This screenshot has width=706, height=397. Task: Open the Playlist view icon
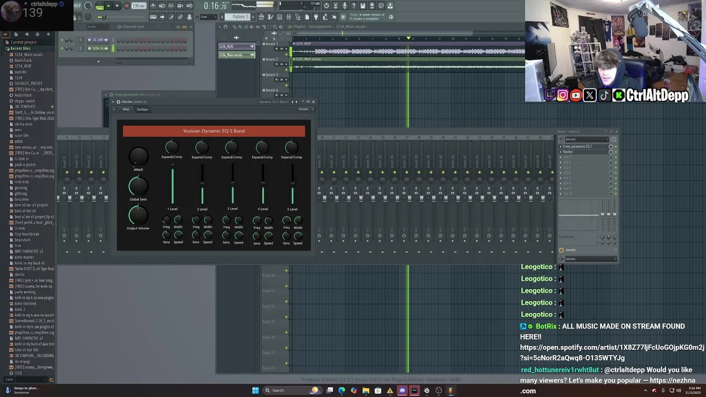point(261,17)
